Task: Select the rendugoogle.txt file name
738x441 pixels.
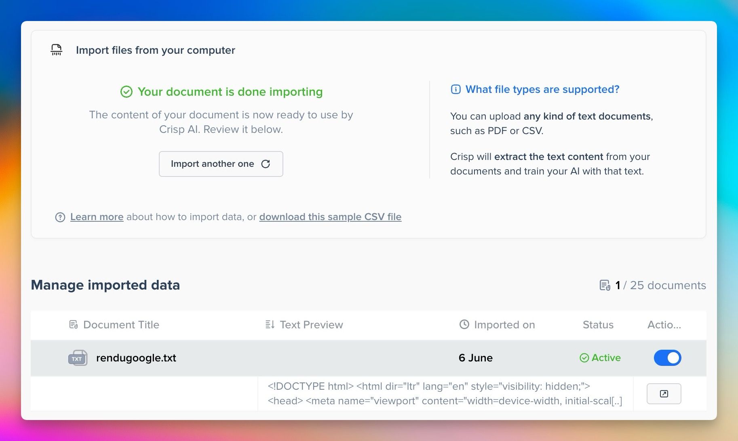Action: (136, 358)
